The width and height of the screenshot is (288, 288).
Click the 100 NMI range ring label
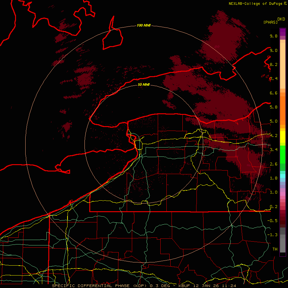[144, 25]
